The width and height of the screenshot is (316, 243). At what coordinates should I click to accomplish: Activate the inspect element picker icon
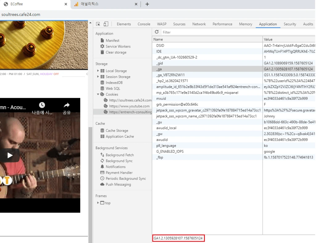(98, 24)
